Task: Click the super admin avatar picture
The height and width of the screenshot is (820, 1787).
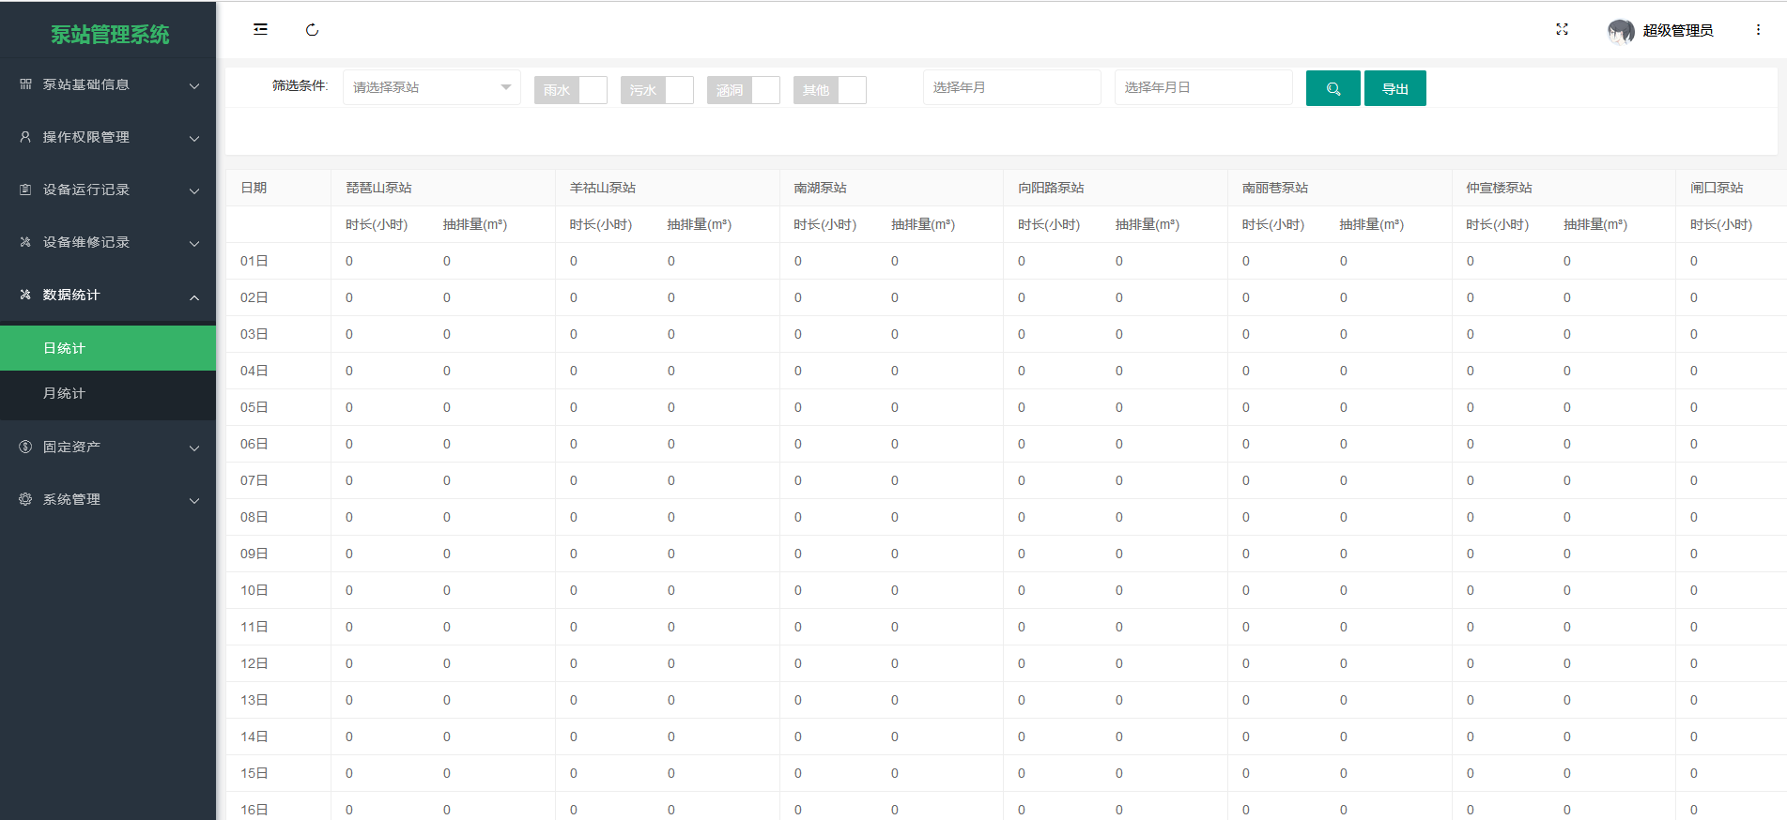Action: [1621, 31]
